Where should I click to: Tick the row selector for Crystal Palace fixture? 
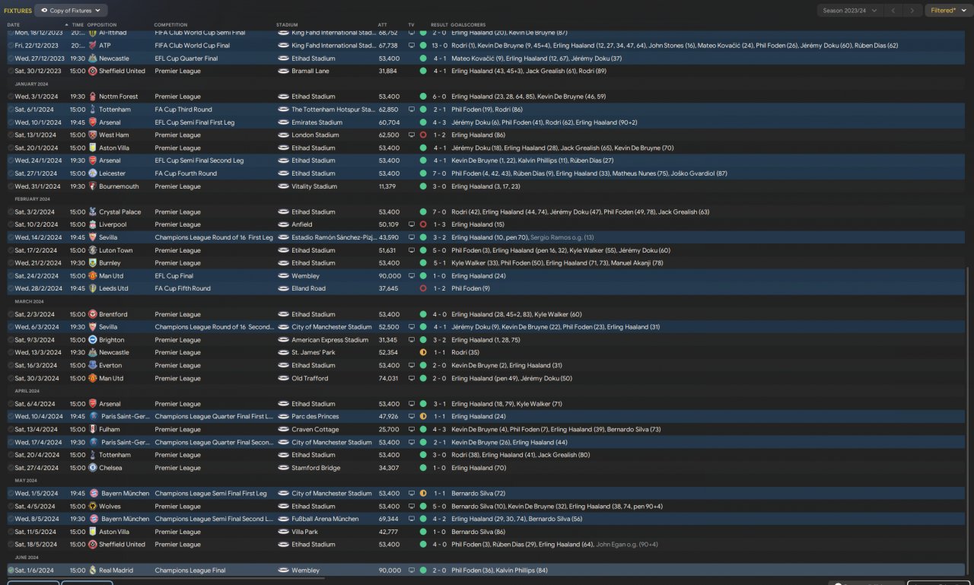(x=11, y=212)
